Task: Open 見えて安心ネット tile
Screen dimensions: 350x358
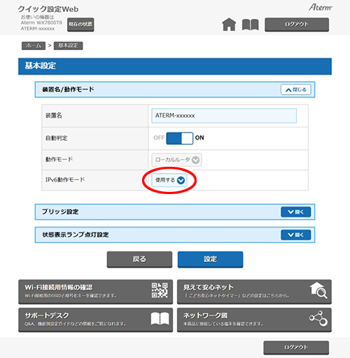Action: [254, 291]
